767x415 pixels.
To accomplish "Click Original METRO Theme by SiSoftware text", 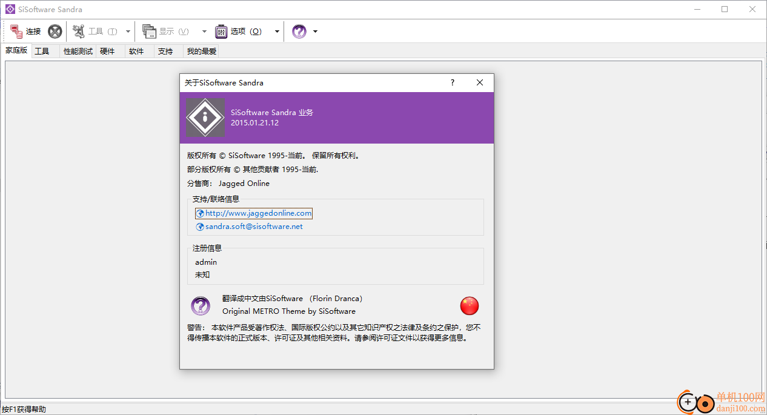I will pyautogui.click(x=289, y=311).
